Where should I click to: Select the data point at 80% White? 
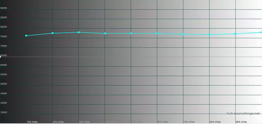(209, 35)
